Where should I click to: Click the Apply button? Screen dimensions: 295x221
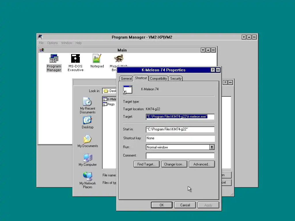pyautogui.click(x=208, y=205)
